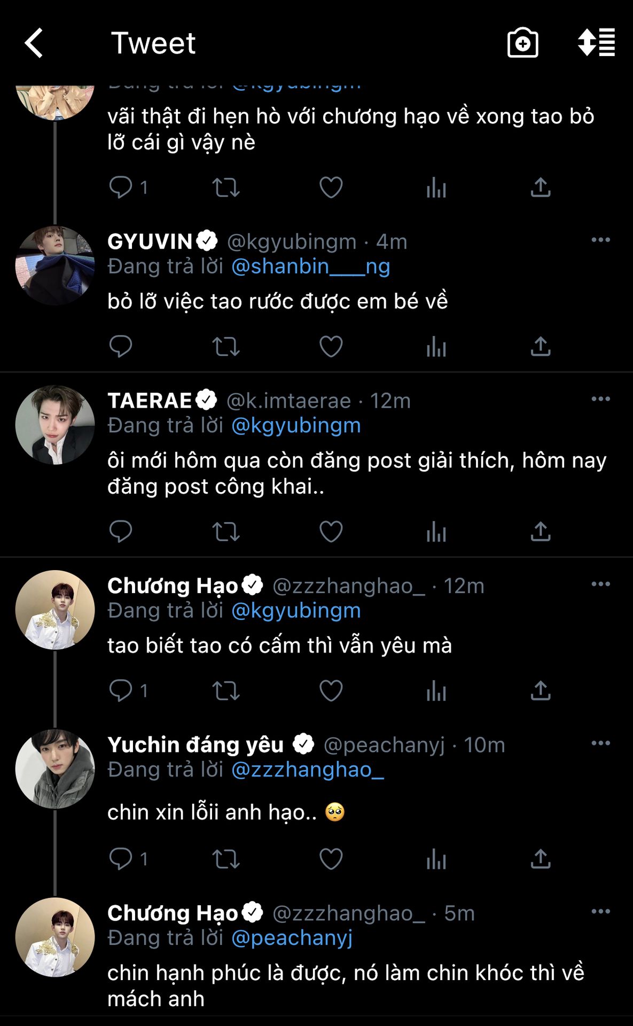Viewport: 633px width, 1026px height.
Task: Open more options on TAERAE's tweet
Action: (x=600, y=399)
